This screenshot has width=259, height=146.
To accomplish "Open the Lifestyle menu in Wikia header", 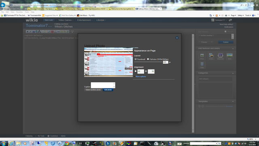I will tap(101, 20).
